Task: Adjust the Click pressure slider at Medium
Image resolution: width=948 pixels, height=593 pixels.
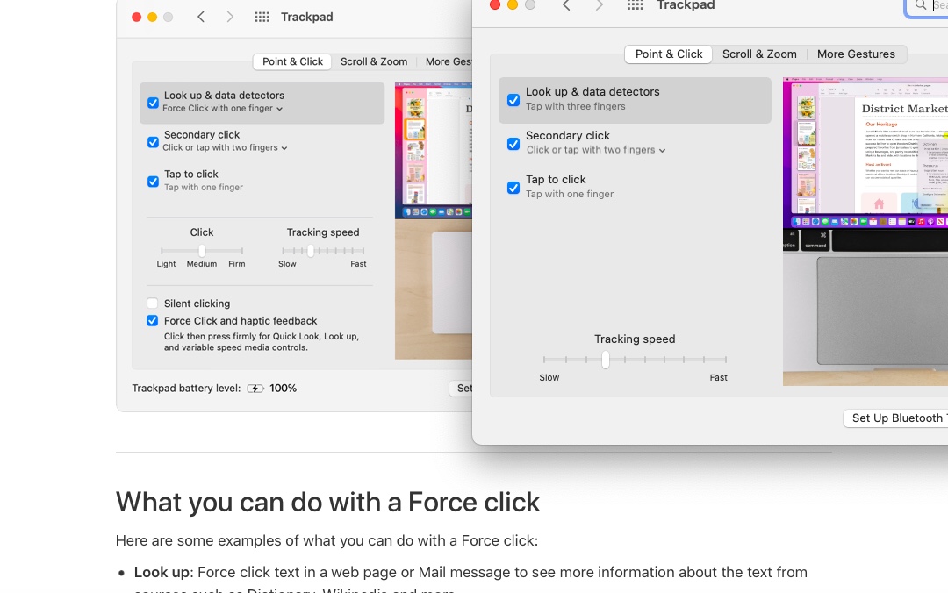Action: tap(202, 250)
